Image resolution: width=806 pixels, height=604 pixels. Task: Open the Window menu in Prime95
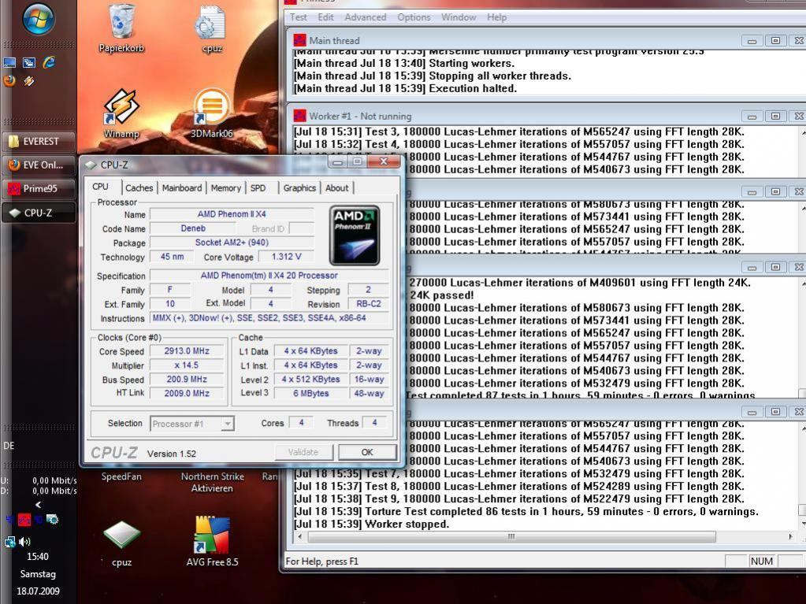click(459, 17)
